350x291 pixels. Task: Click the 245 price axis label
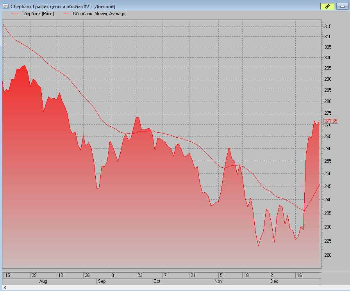pyautogui.click(x=328, y=186)
